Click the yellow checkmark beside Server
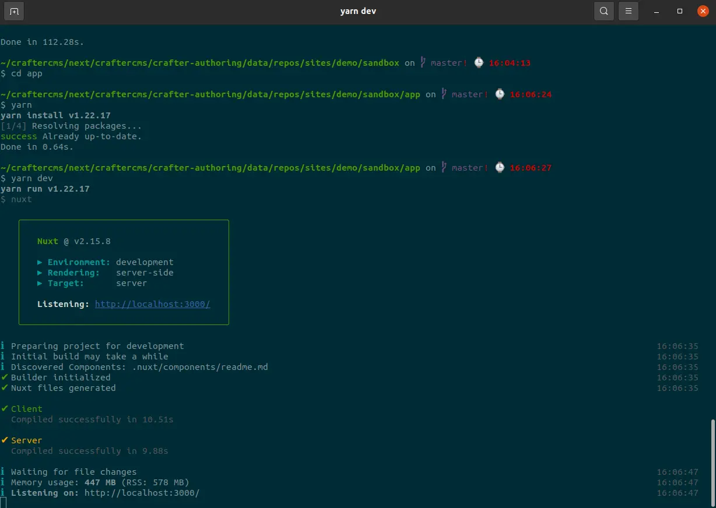This screenshot has width=716, height=508. (x=5, y=440)
